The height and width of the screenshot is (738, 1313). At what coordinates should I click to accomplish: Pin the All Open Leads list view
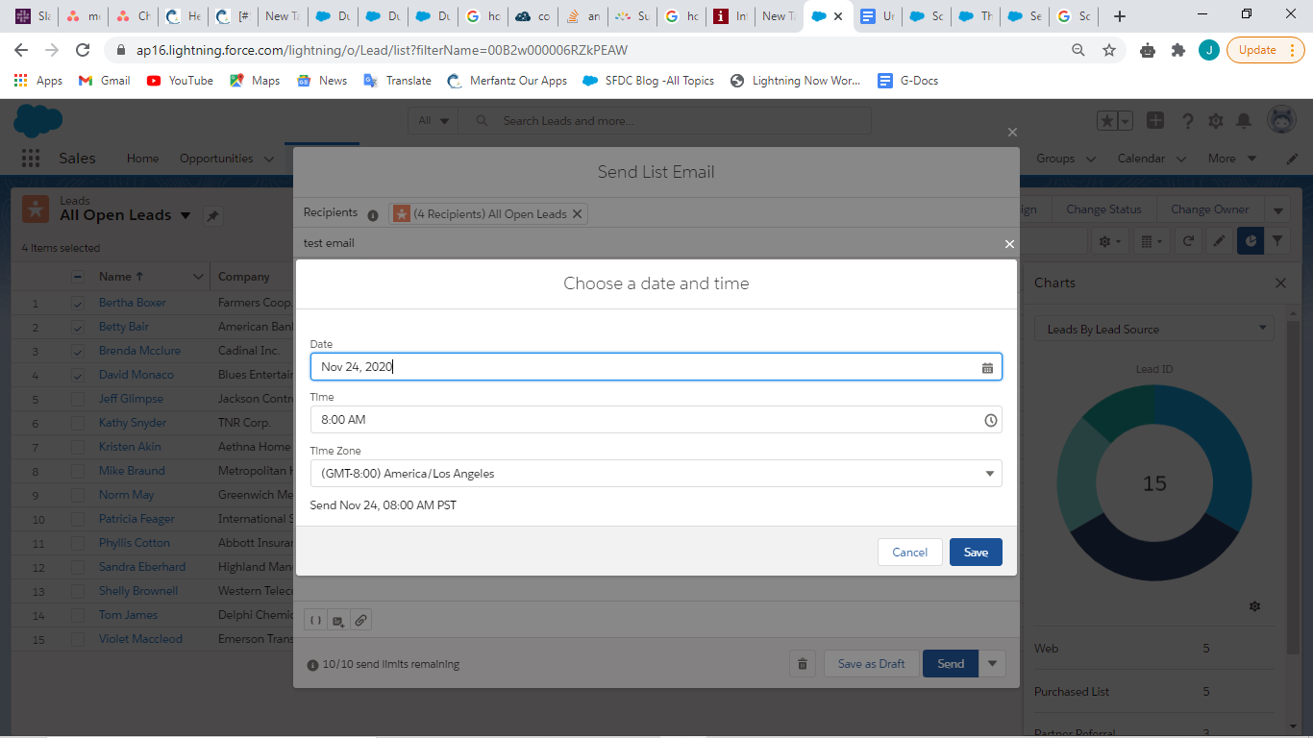(213, 216)
